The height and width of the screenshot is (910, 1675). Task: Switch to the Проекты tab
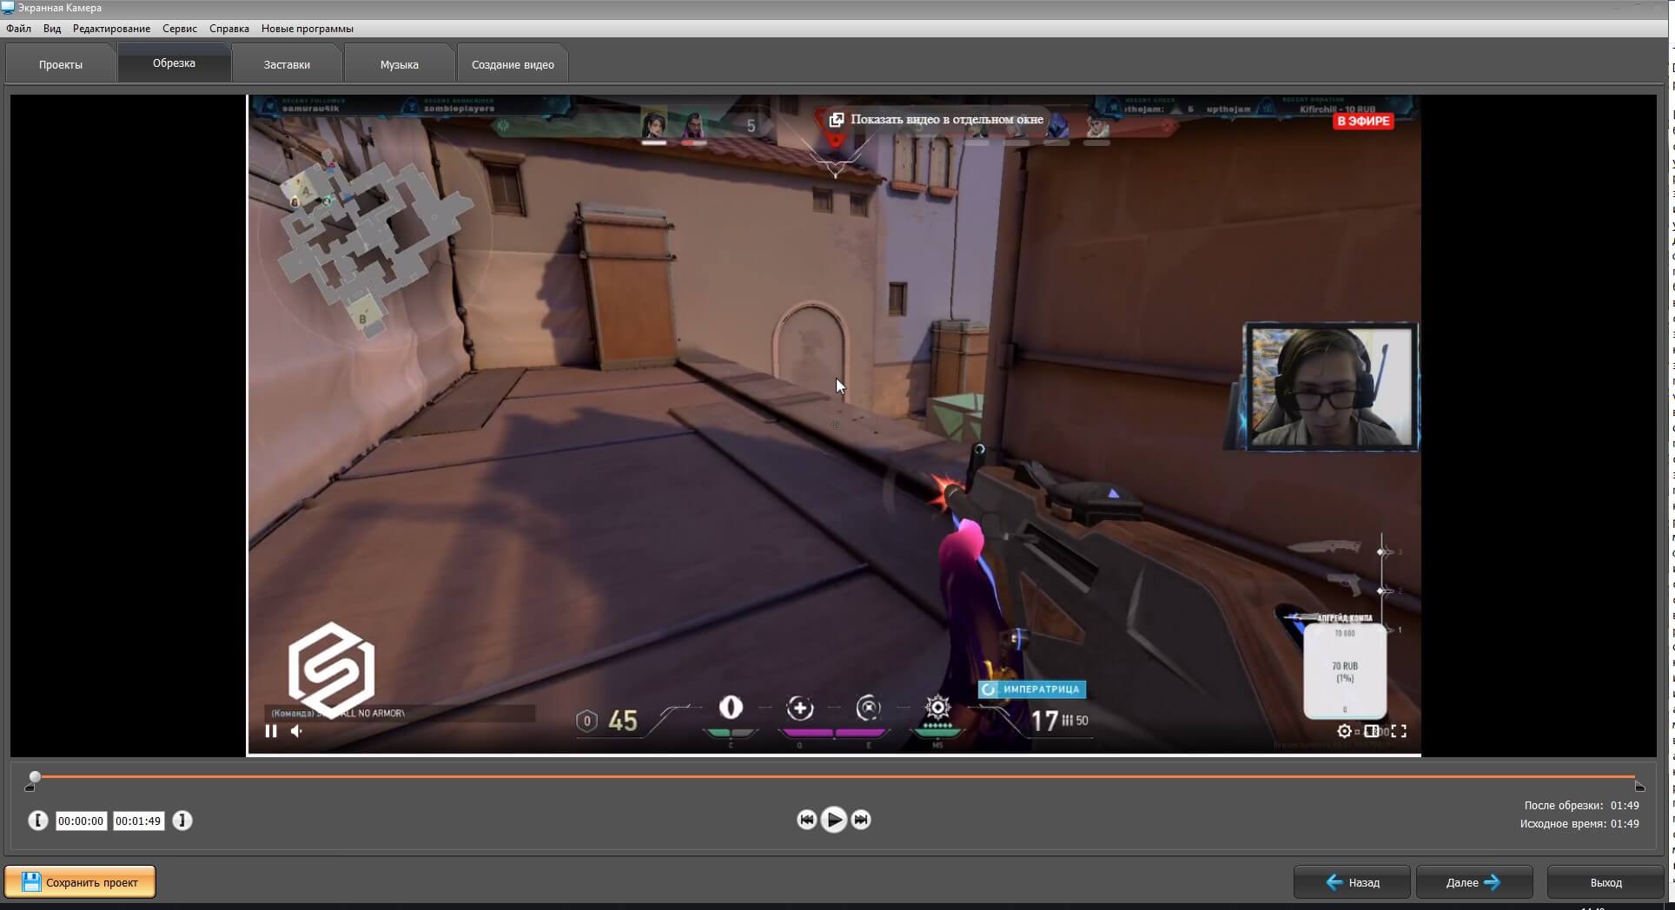tap(61, 64)
